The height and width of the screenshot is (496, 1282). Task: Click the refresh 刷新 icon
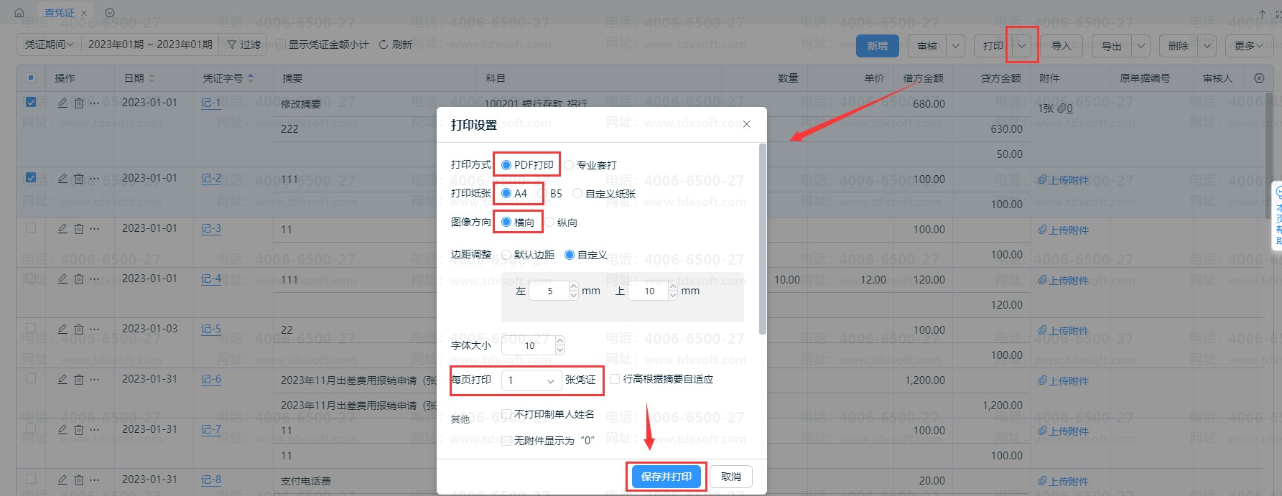(x=384, y=45)
